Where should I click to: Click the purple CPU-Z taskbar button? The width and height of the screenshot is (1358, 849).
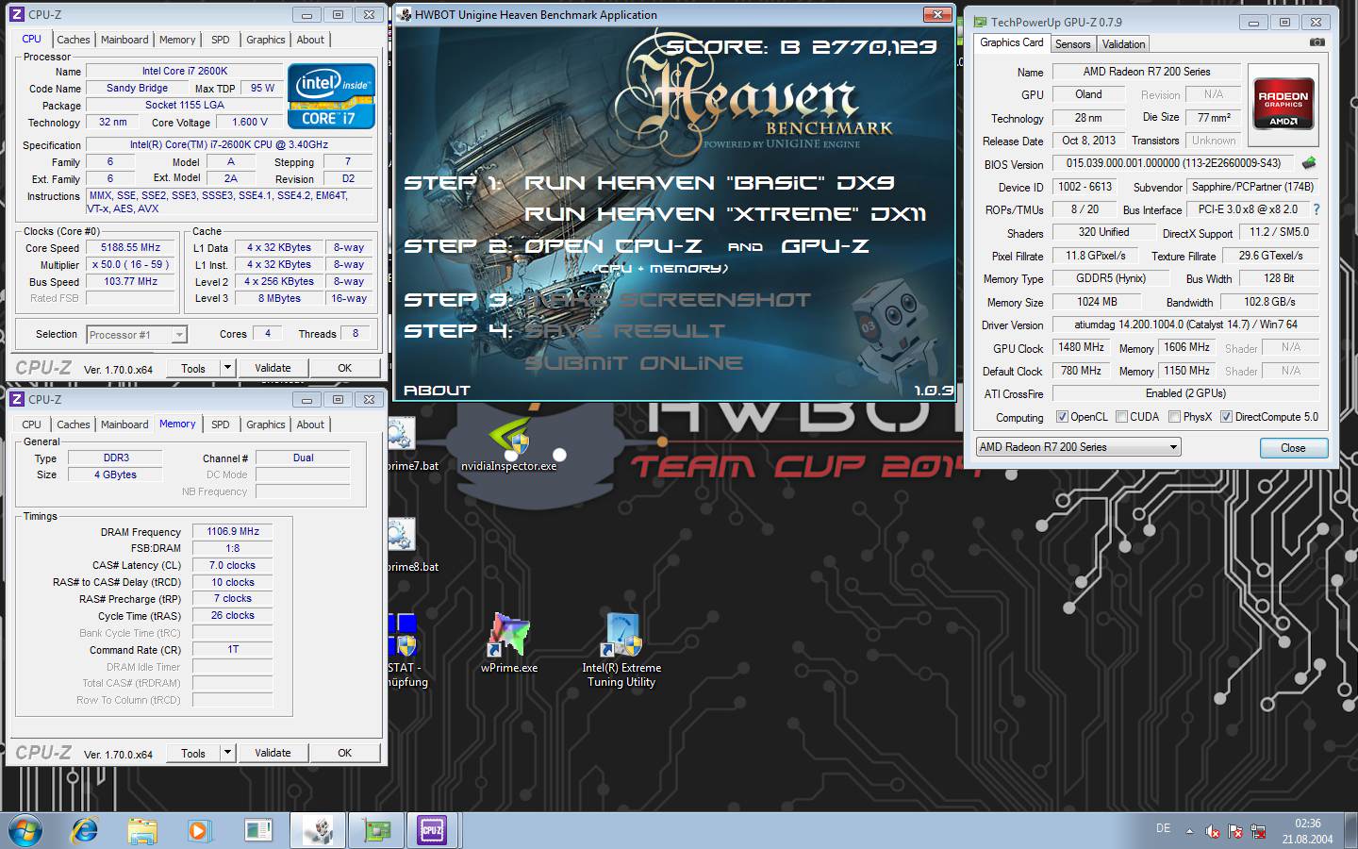click(x=433, y=830)
